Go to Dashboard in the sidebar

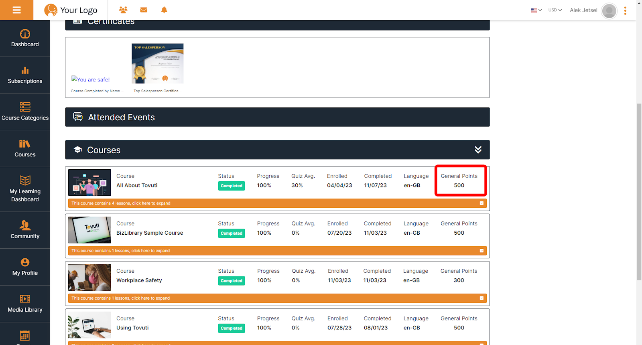(x=25, y=39)
